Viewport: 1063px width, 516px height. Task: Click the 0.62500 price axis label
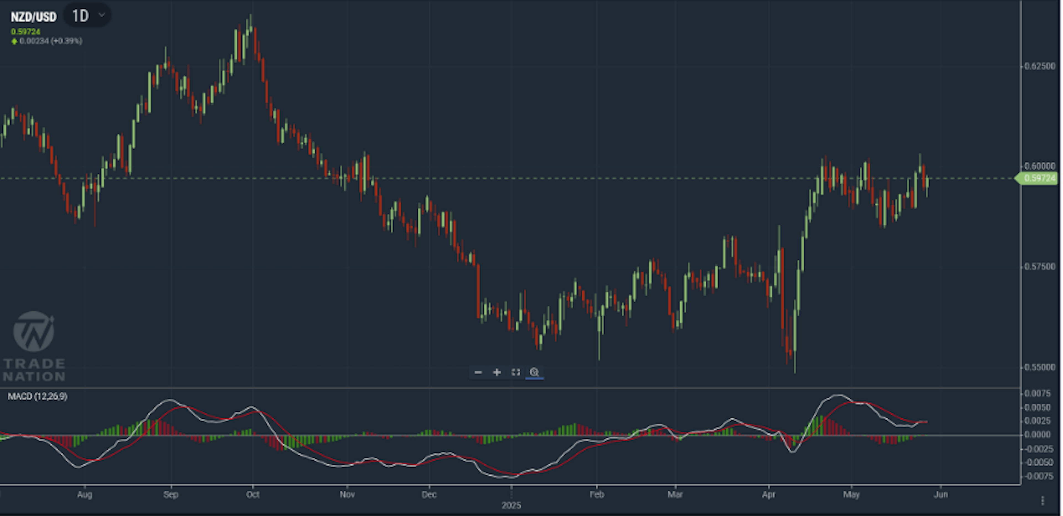pos(1039,66)
